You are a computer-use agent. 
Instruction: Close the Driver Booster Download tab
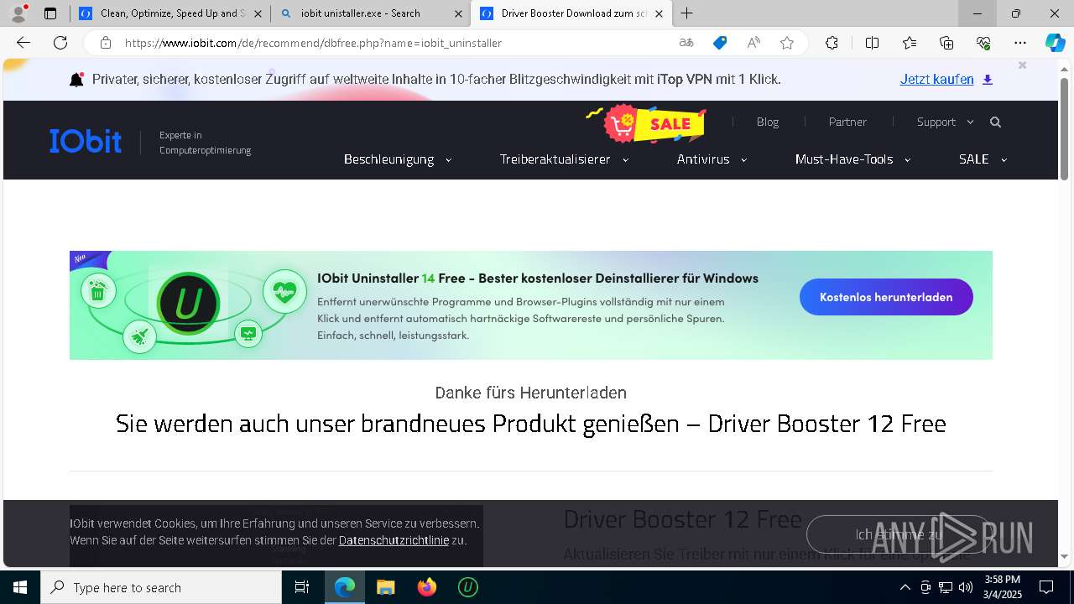(x=659, y=14)
